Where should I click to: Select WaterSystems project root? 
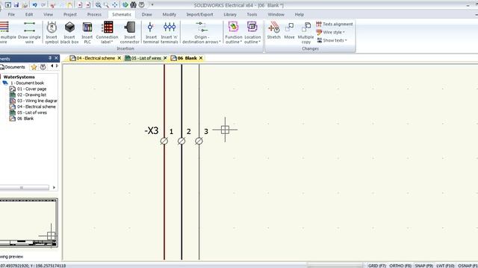click(19, 77)
